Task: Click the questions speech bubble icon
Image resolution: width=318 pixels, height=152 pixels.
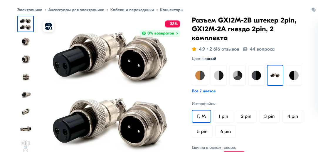Action: [245, 49]
